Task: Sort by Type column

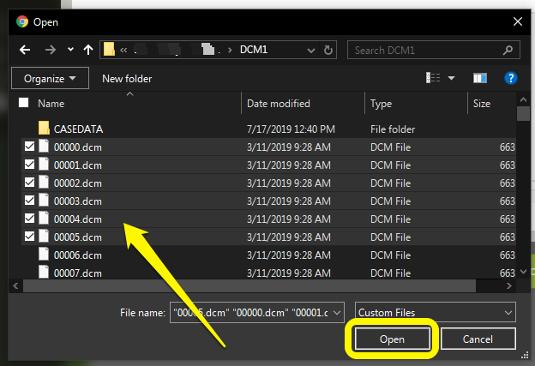Action: pyautogui.click(x=382, y=104)
